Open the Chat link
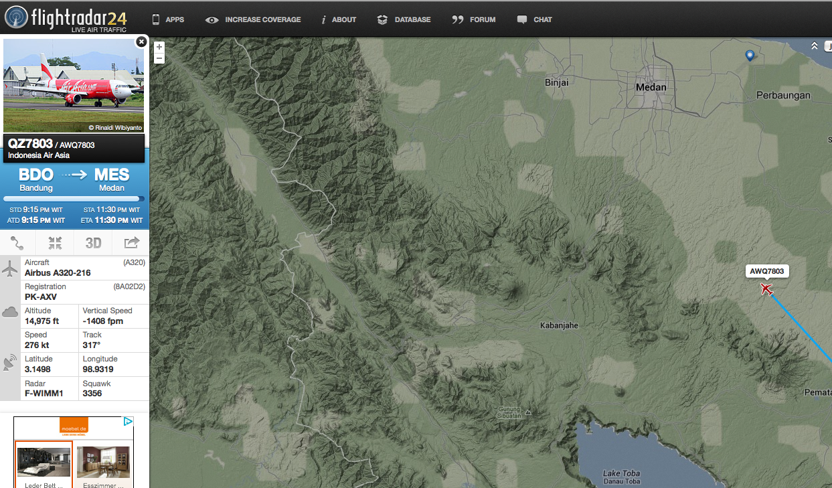Image resolution: width=832 pixels, height=488 pixels. (534, 19)
